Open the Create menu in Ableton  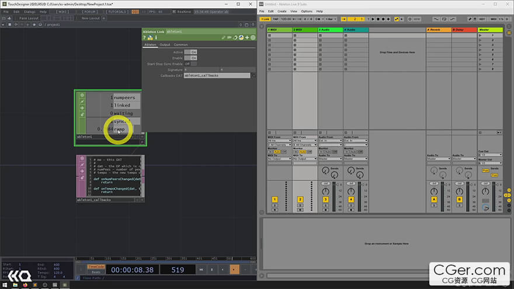282,11
